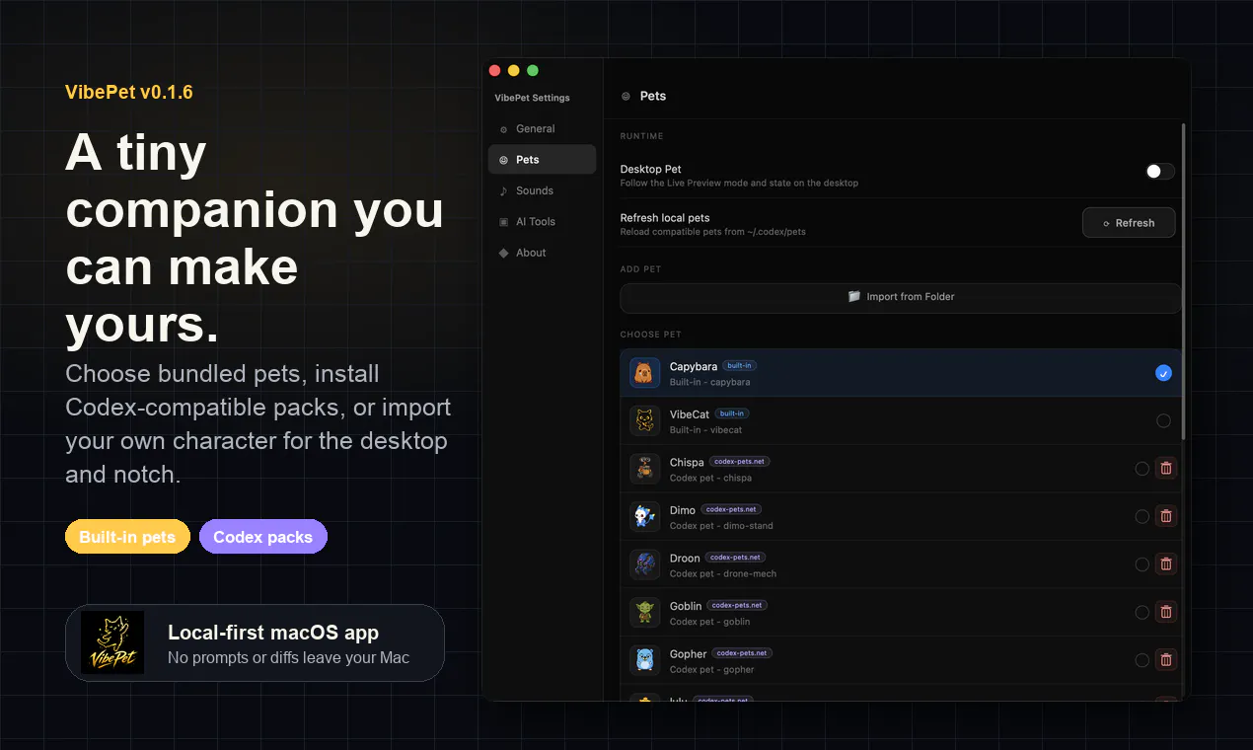Click the "Codex pet - drone-mech" text

tap(723, 573)
